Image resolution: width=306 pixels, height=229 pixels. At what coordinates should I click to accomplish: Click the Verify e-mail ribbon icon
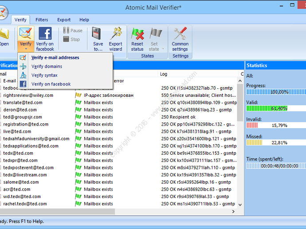click(x=25, y=34)
